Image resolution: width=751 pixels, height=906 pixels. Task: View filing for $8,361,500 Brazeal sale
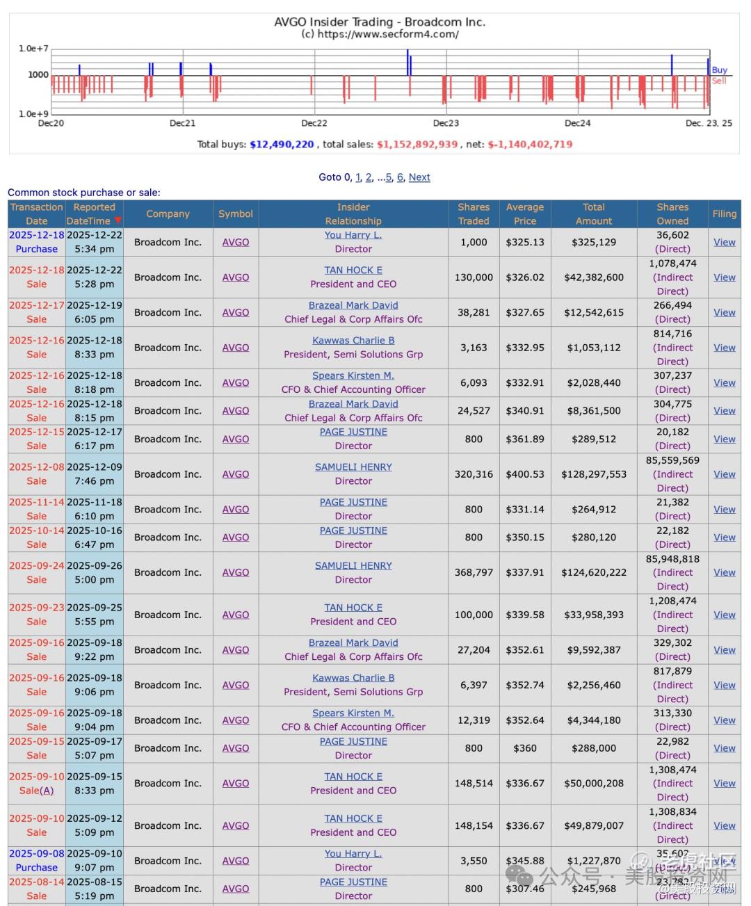click(725, 410)
